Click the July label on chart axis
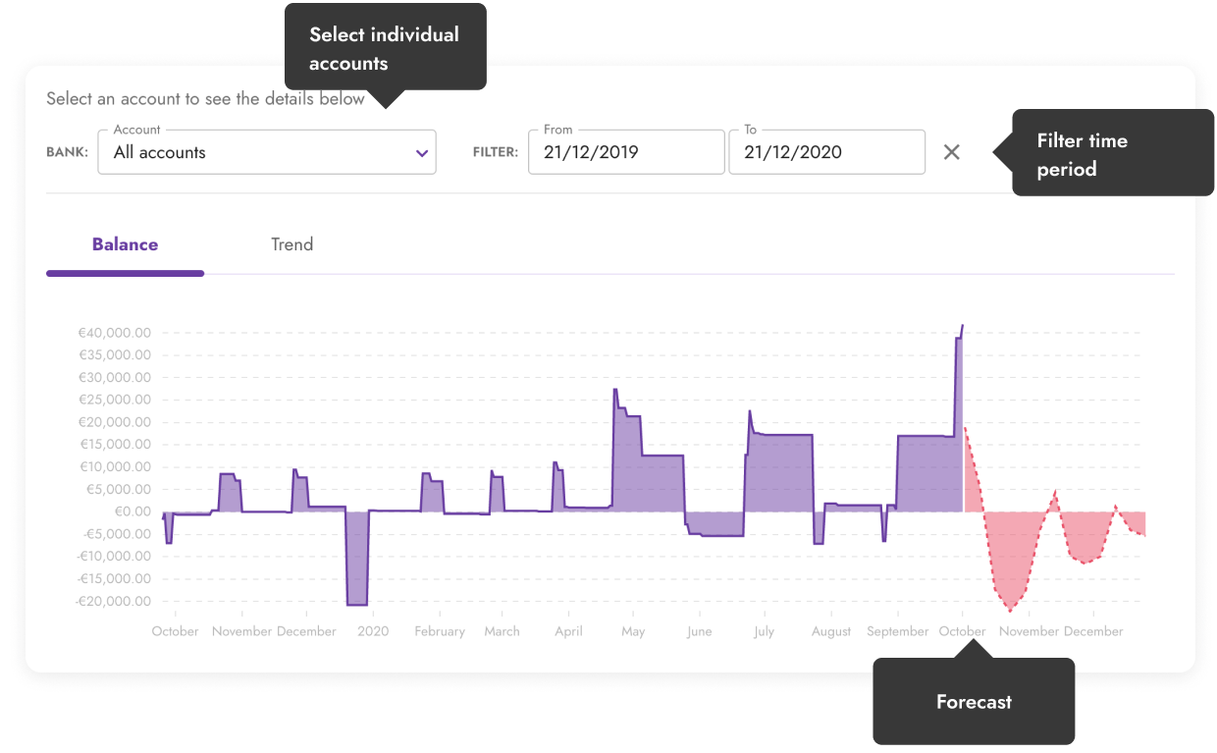1217x753 pixels. 764,631
